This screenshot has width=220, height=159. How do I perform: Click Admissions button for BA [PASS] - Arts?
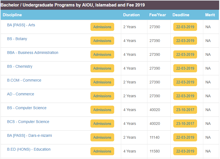pyautogui.click(x=102, y=27)
